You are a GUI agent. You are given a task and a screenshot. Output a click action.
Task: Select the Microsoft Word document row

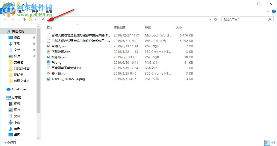click(120, 35)
